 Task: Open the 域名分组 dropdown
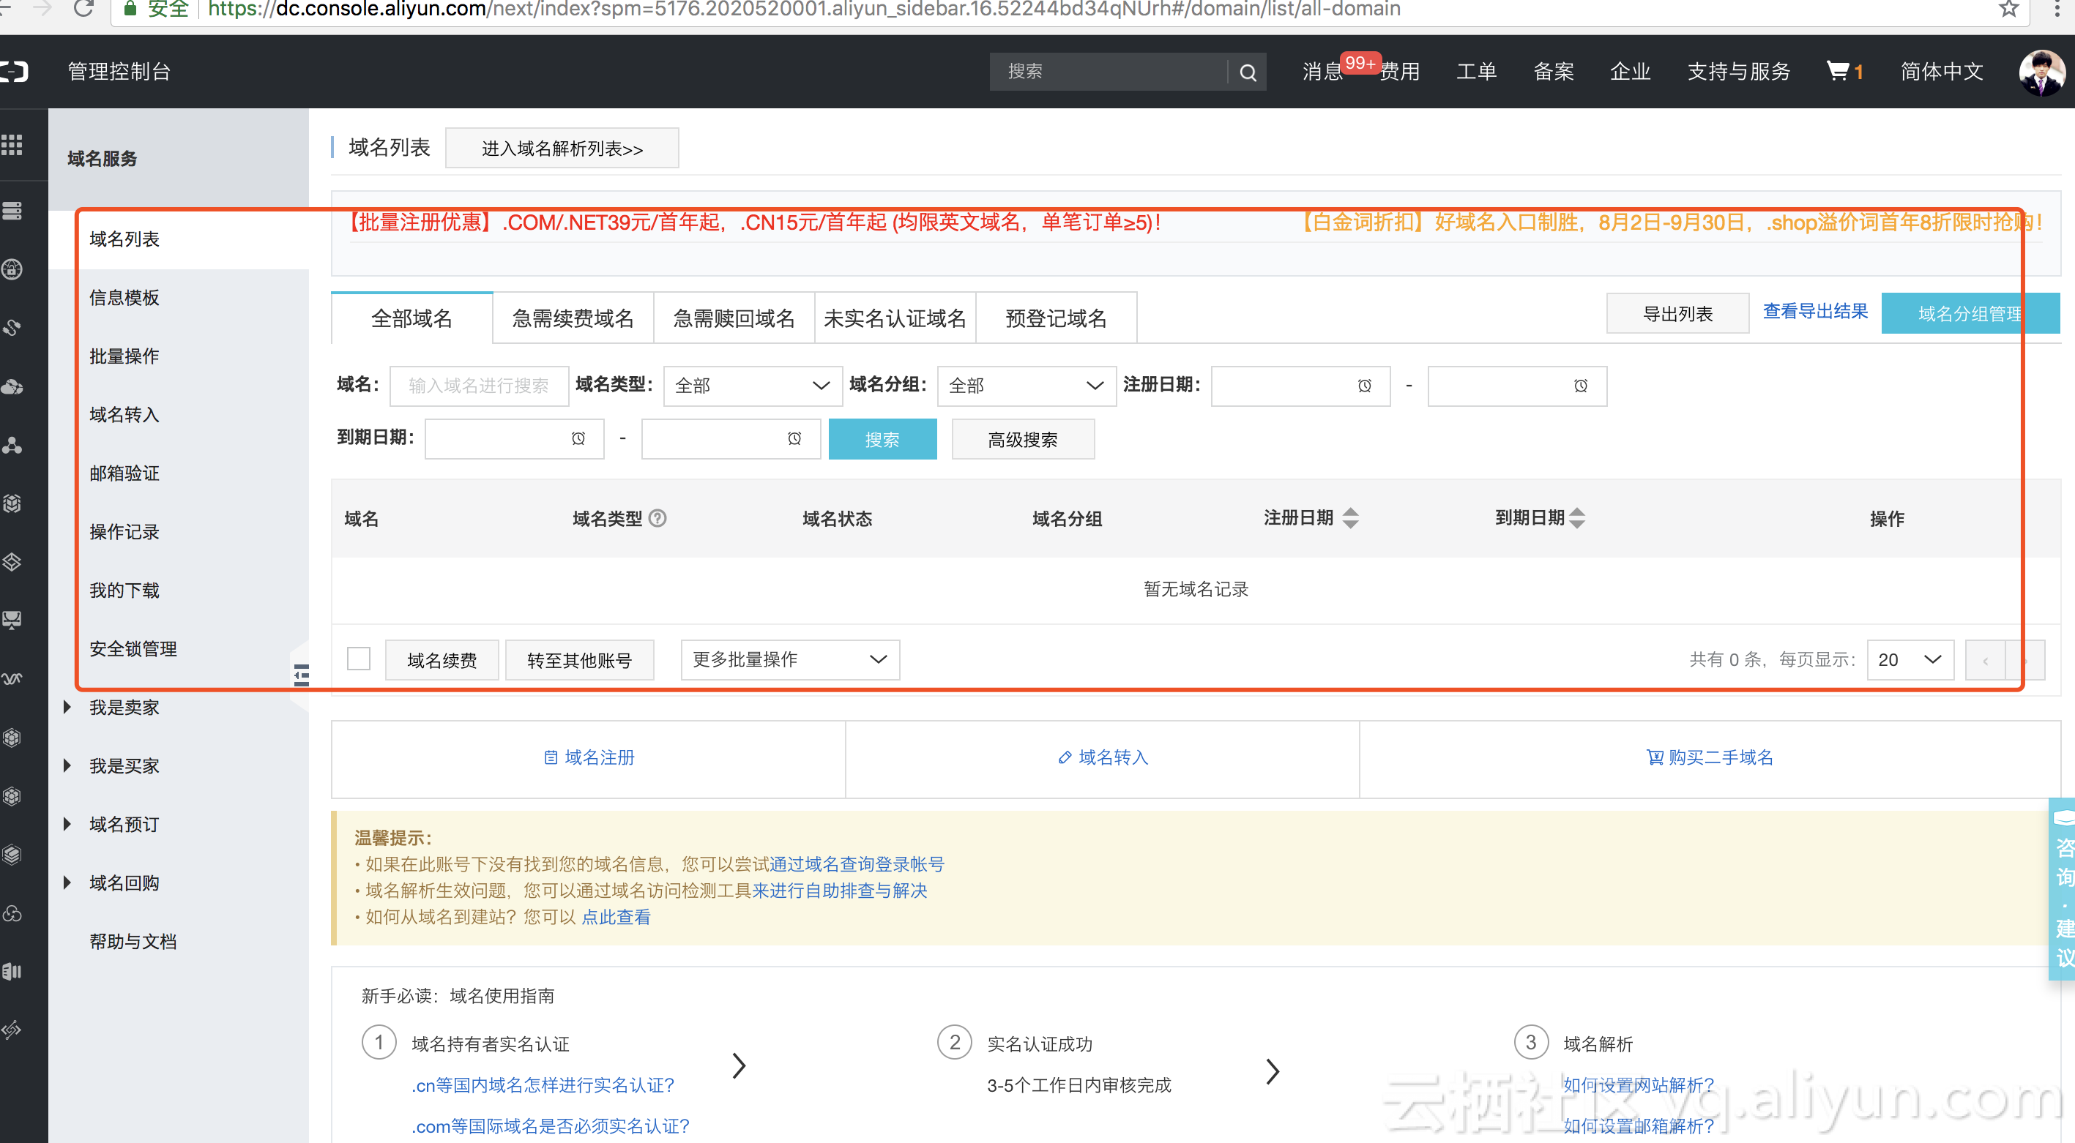(x=1027, y=386)
